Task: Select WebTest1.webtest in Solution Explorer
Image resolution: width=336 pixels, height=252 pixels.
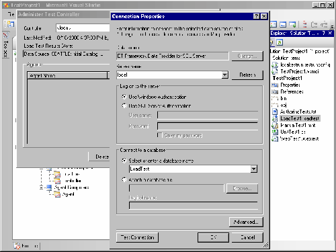Action: (x=300, y=138)
